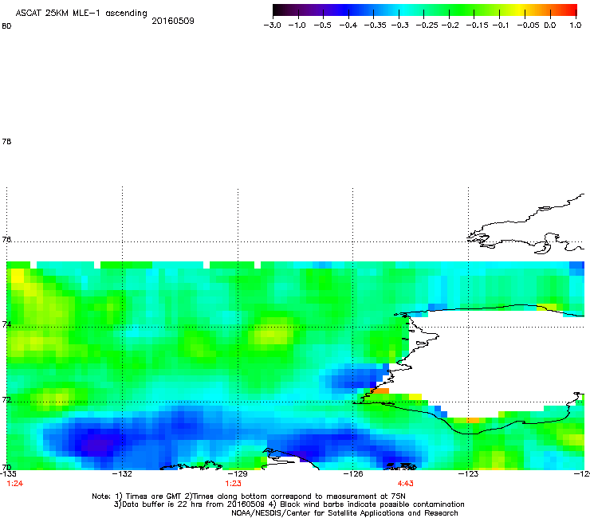
Task: Click the red time stamp 1:24
Action: (15, 484)
